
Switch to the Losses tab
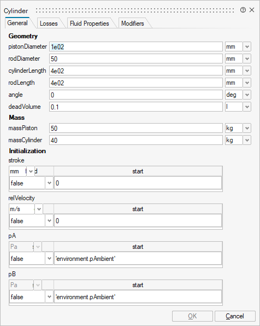pyautogui.click(x=49, y=24)
